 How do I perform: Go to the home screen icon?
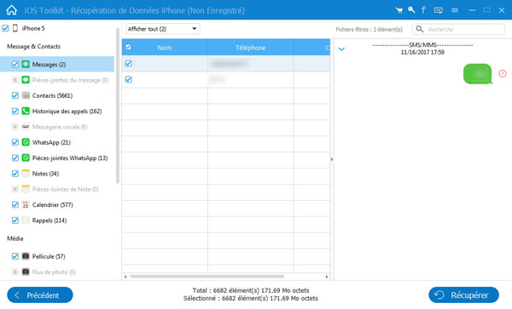click(x=11, y=10)
